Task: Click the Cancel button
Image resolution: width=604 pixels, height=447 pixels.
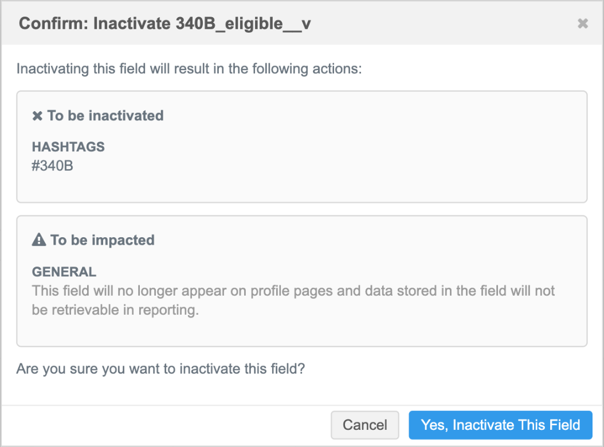Action: 365,425
